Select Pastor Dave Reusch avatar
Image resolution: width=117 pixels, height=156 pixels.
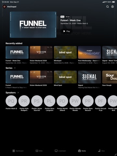click(88, 101)
